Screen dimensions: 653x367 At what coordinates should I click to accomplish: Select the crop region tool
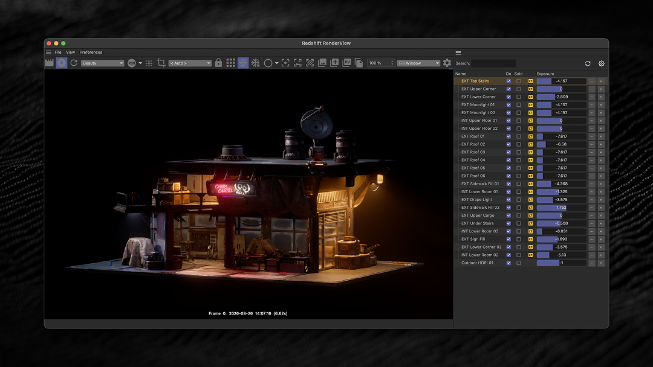click(x=161, y=63)
